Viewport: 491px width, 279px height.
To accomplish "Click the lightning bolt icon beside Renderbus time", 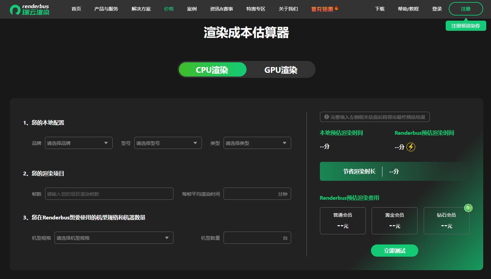I will (411, 147).
